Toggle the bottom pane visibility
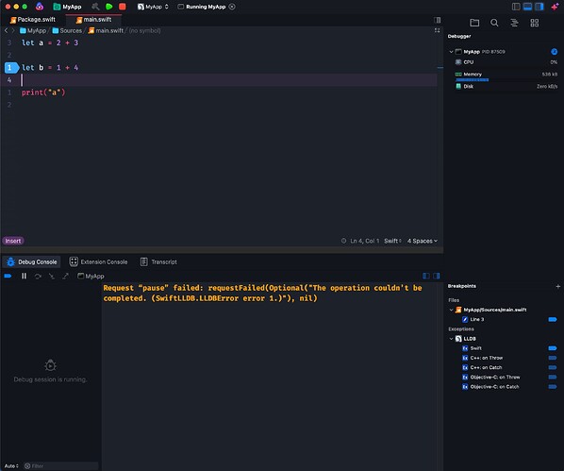This screenshot has height=471, width=564. coord(527,7)
